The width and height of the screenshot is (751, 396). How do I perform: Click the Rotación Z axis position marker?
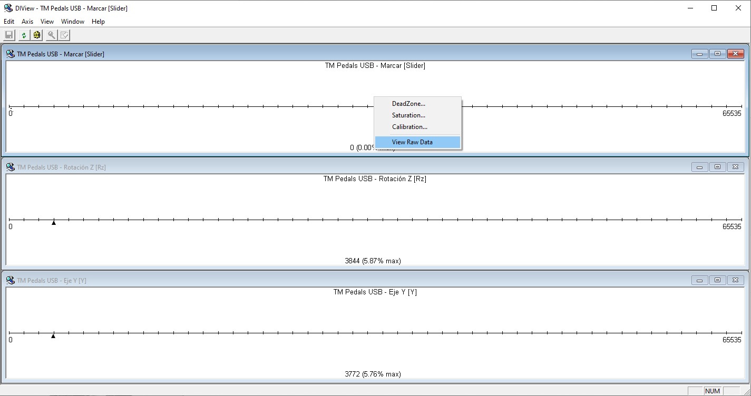(54, 223)
